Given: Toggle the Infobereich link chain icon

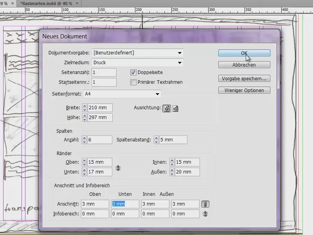Looking at the screenshot, I should 205,214.
